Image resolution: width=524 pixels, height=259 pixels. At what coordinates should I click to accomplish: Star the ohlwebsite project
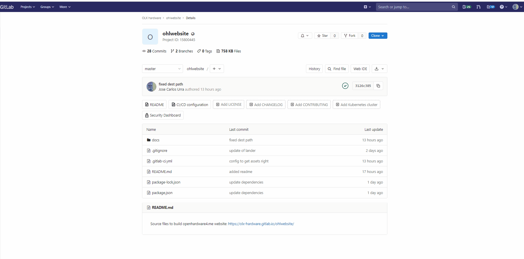point(322,36)
